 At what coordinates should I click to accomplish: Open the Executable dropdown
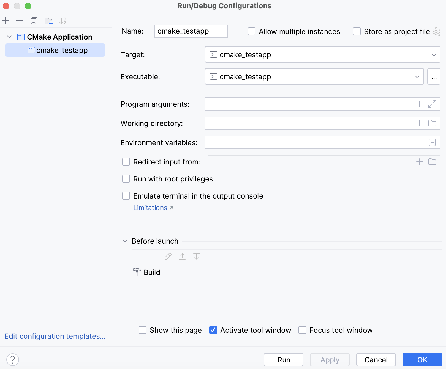click(x=417, y=76)
